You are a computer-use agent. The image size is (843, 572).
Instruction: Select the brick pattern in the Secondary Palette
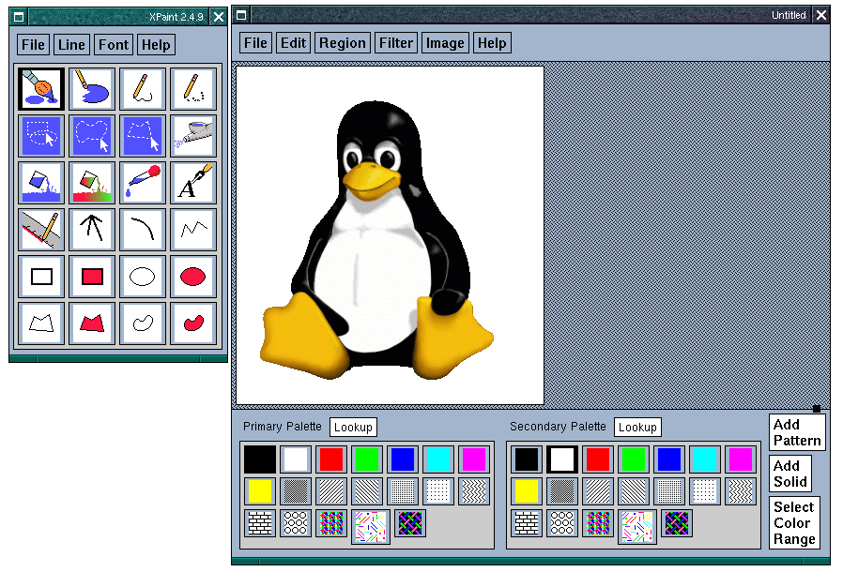coord(527,522)
